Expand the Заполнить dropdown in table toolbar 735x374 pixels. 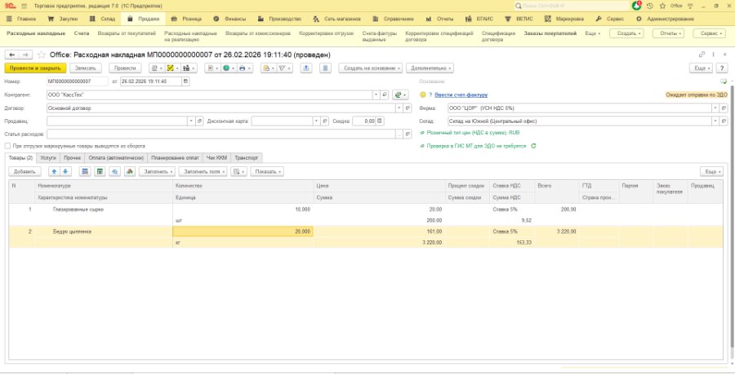[159, 172]
